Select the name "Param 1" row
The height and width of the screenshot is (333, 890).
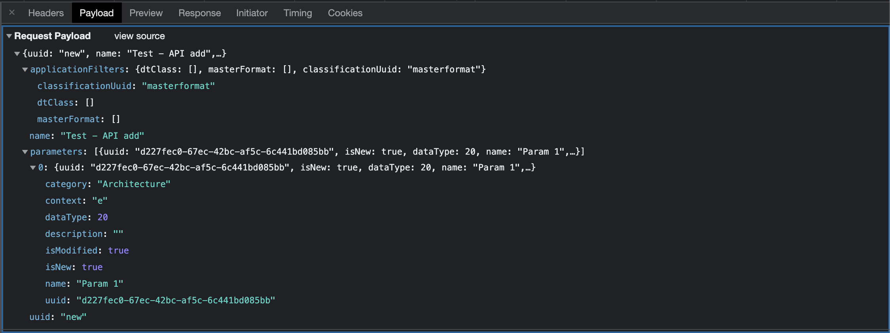(x=84, y=284)
